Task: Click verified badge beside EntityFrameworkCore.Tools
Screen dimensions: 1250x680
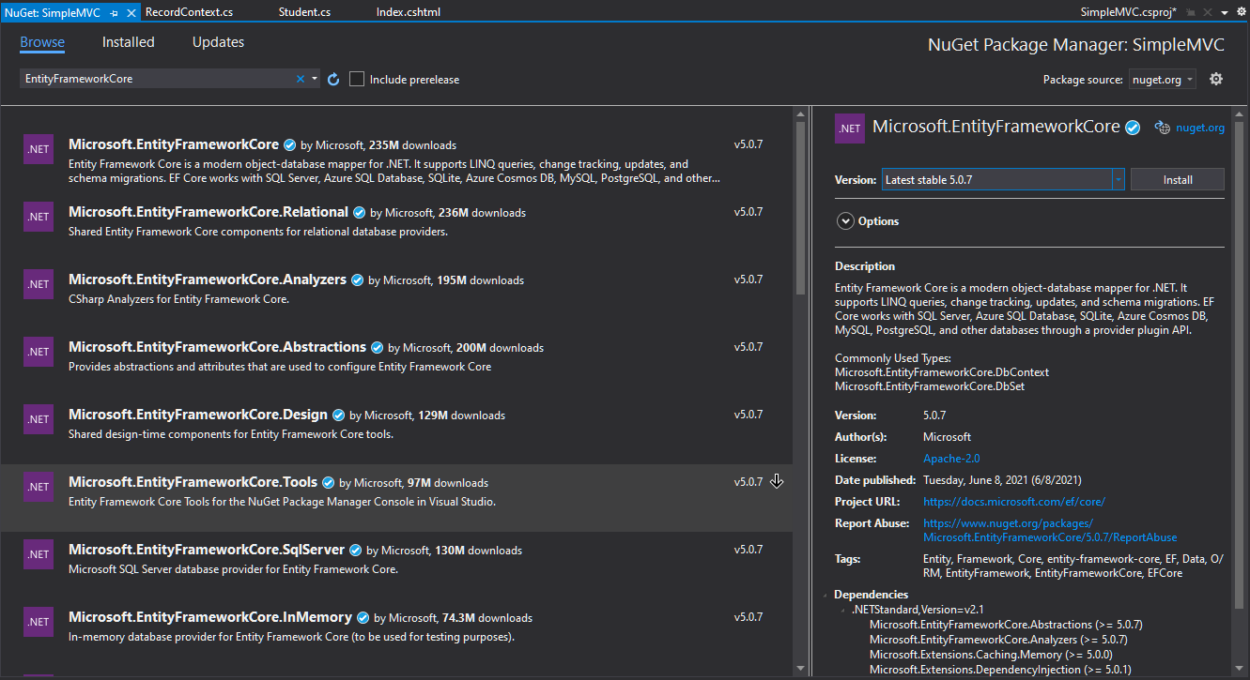Action: (x=329, y=483)
